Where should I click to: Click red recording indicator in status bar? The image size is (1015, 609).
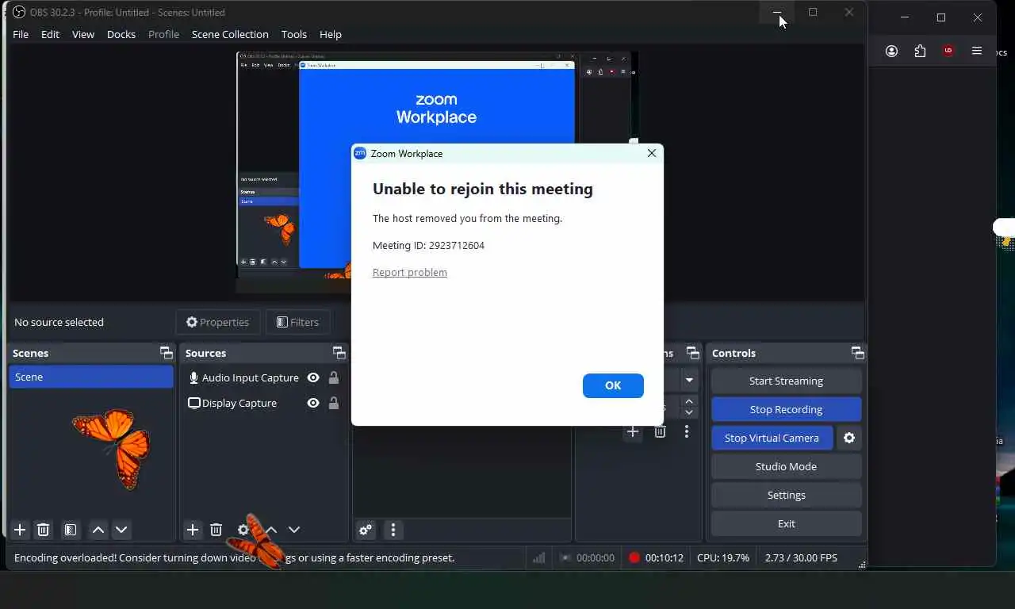tap(634, 557)
